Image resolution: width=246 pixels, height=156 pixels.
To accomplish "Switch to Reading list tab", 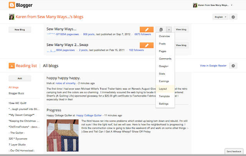I will [x=27, y=66].
